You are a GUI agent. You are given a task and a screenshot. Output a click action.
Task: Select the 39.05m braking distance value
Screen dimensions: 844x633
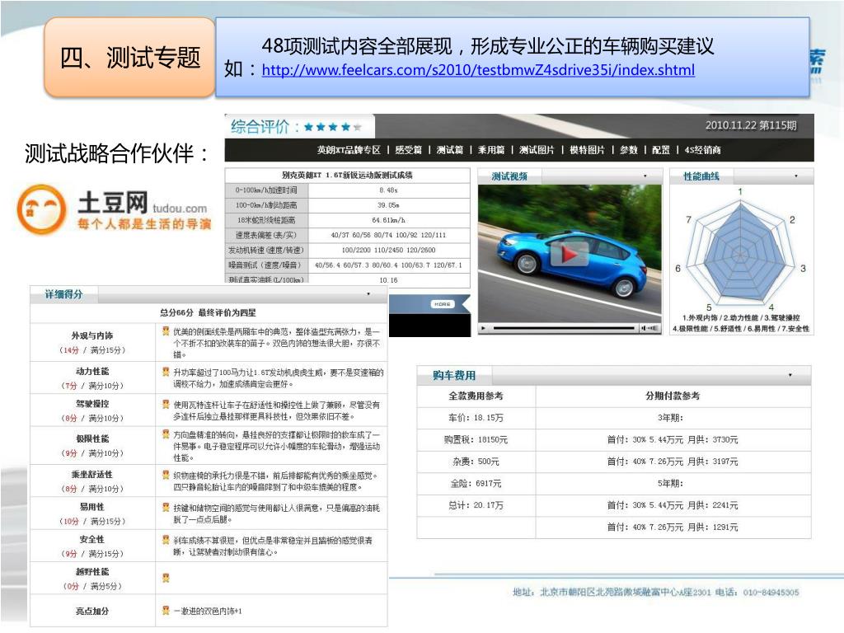[x=389, y=205]
